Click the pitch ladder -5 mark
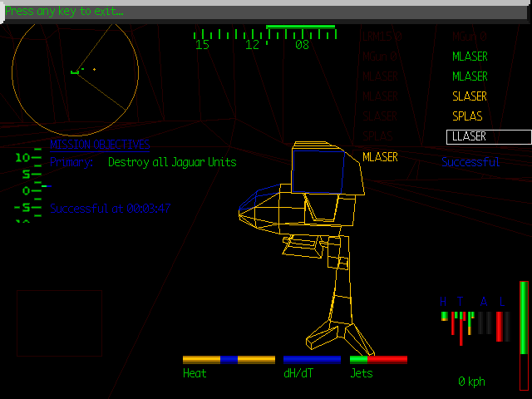Image resolution: width=532 pixels, height=399 pixels. point(22,207)
